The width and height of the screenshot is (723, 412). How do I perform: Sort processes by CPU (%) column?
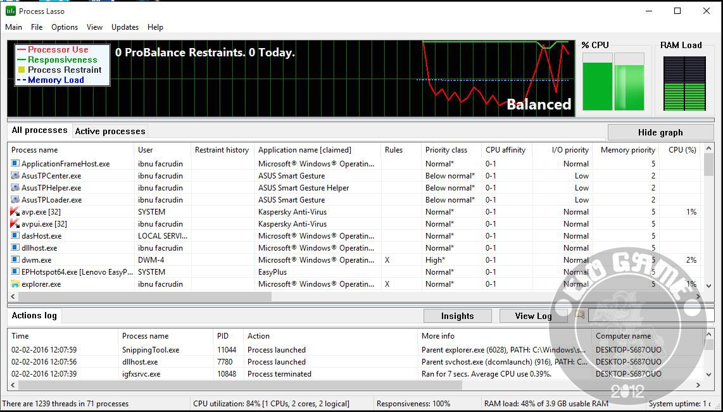tap(682, 150)
